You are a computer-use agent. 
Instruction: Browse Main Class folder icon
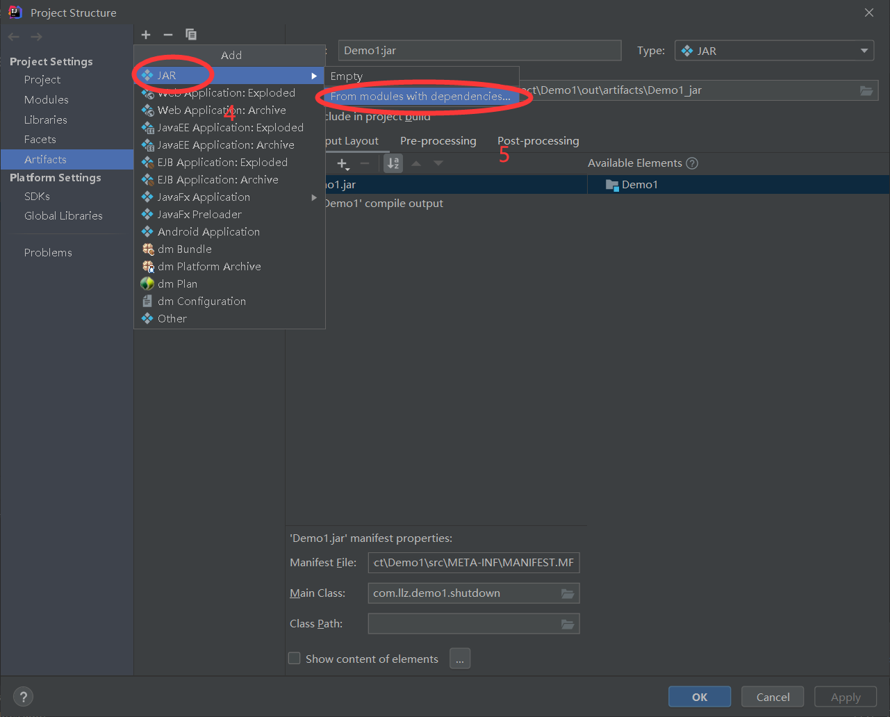568,593
